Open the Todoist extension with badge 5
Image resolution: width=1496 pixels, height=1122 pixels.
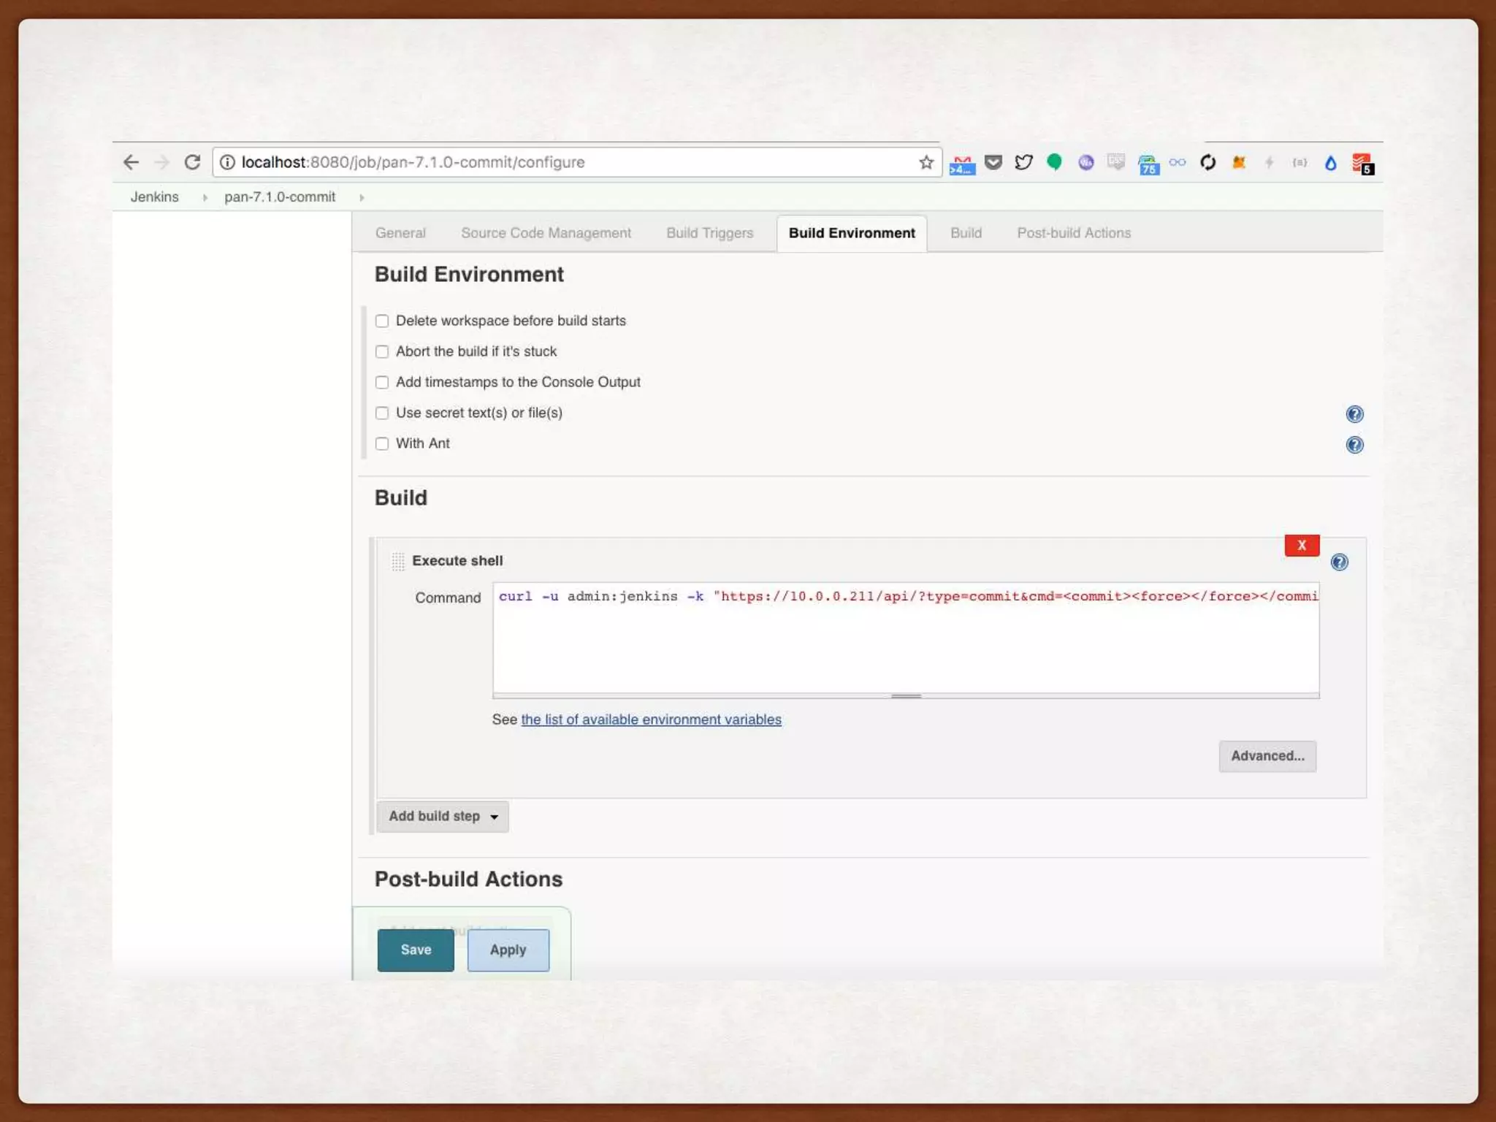pos(1363,164)
